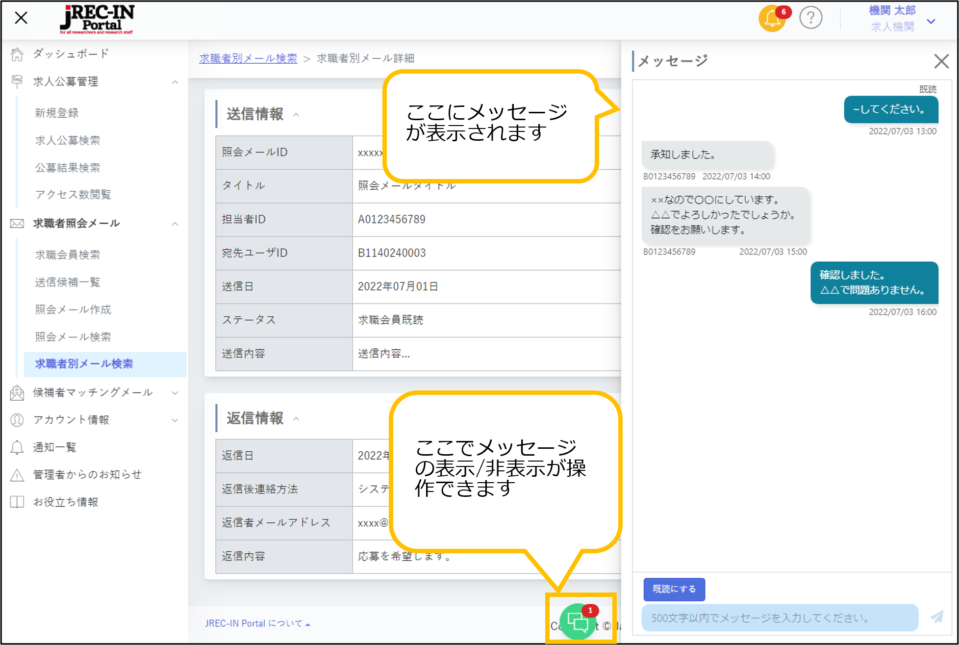Screen dimensions: 959x645
Task: Open お役立ち情報 page
Action: pos(66,502)
